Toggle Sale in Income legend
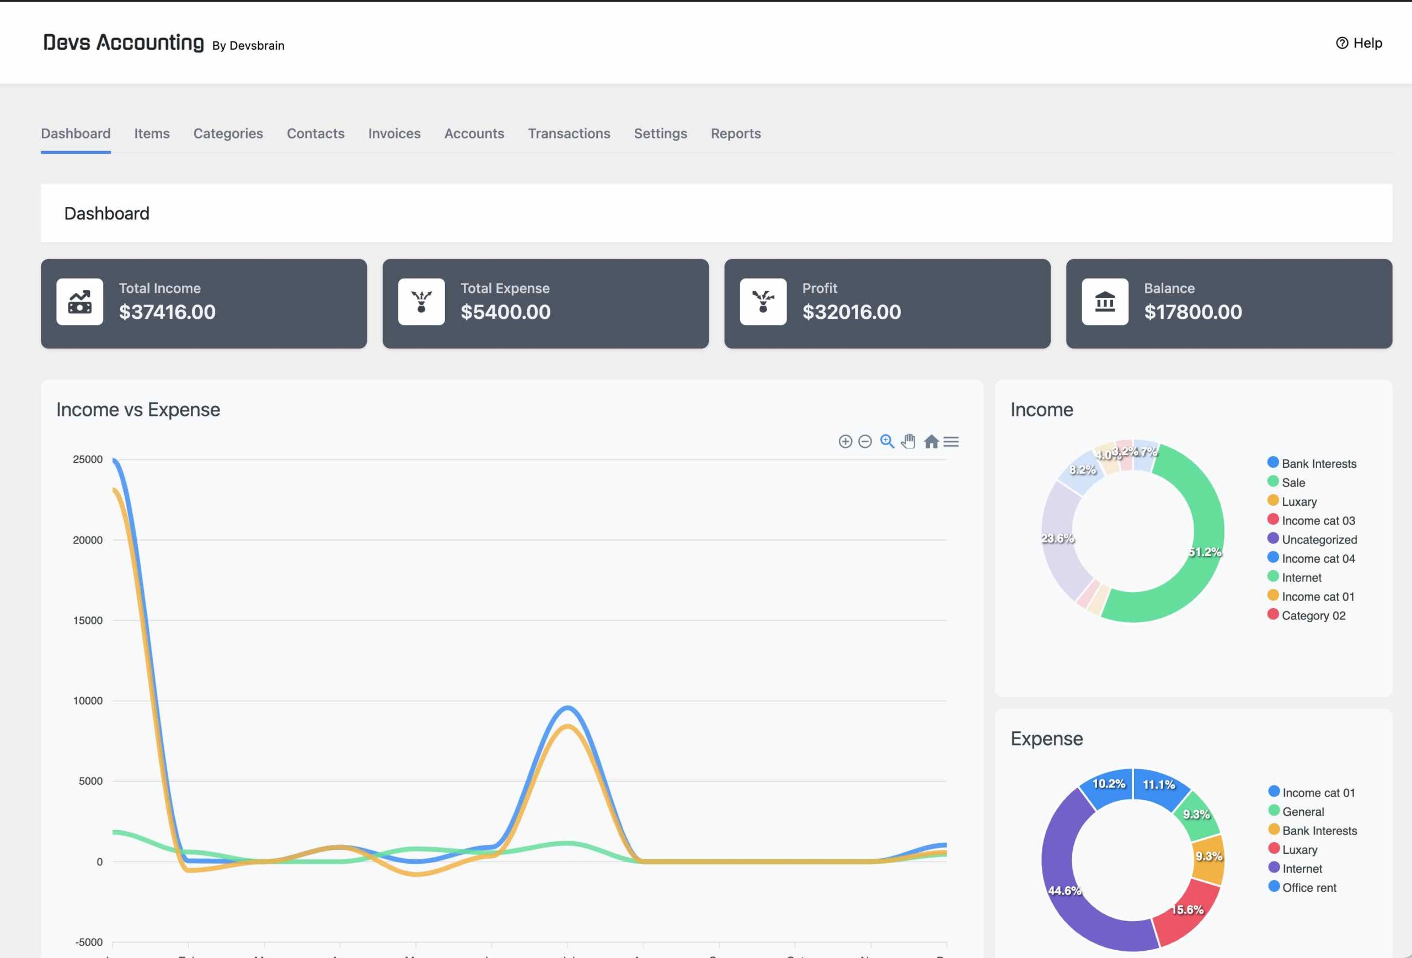1412x958 pixels. [1286, 483]
